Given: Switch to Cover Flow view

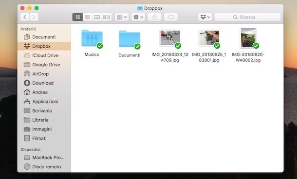Looking at the screenshot, I should click(x=107, y=17).
